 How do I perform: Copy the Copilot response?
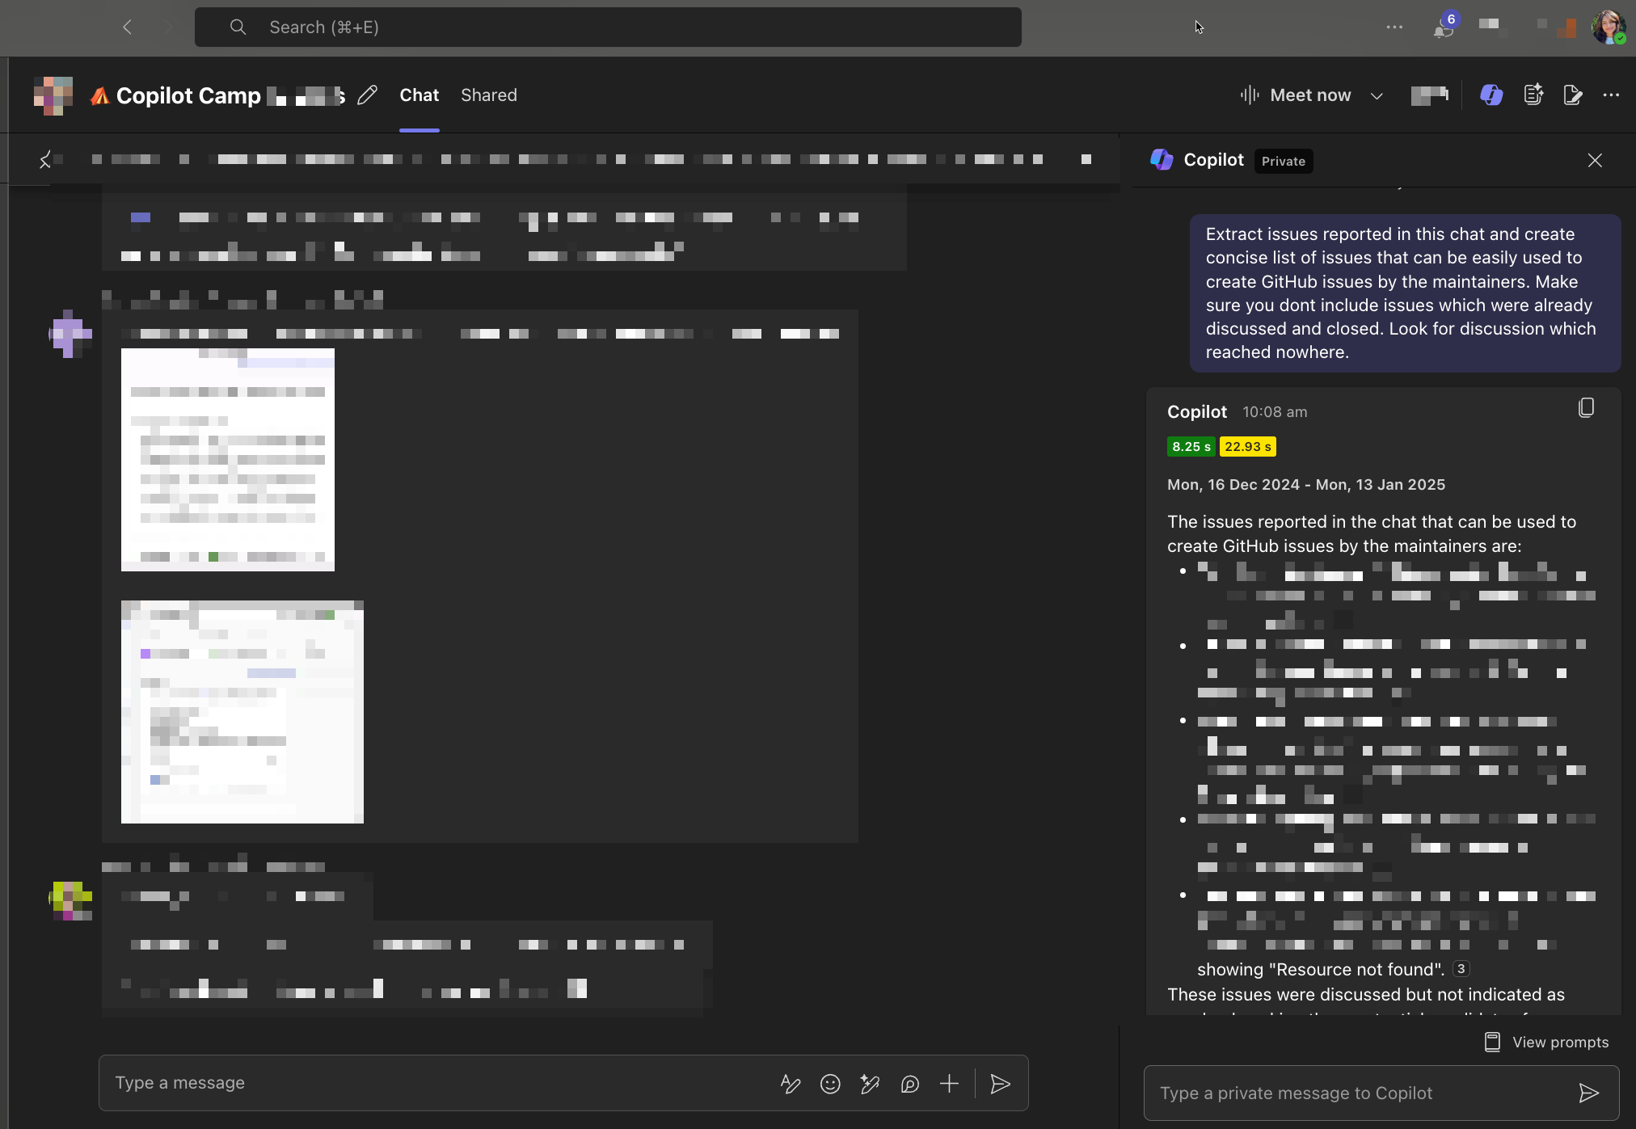(1586, 408)
